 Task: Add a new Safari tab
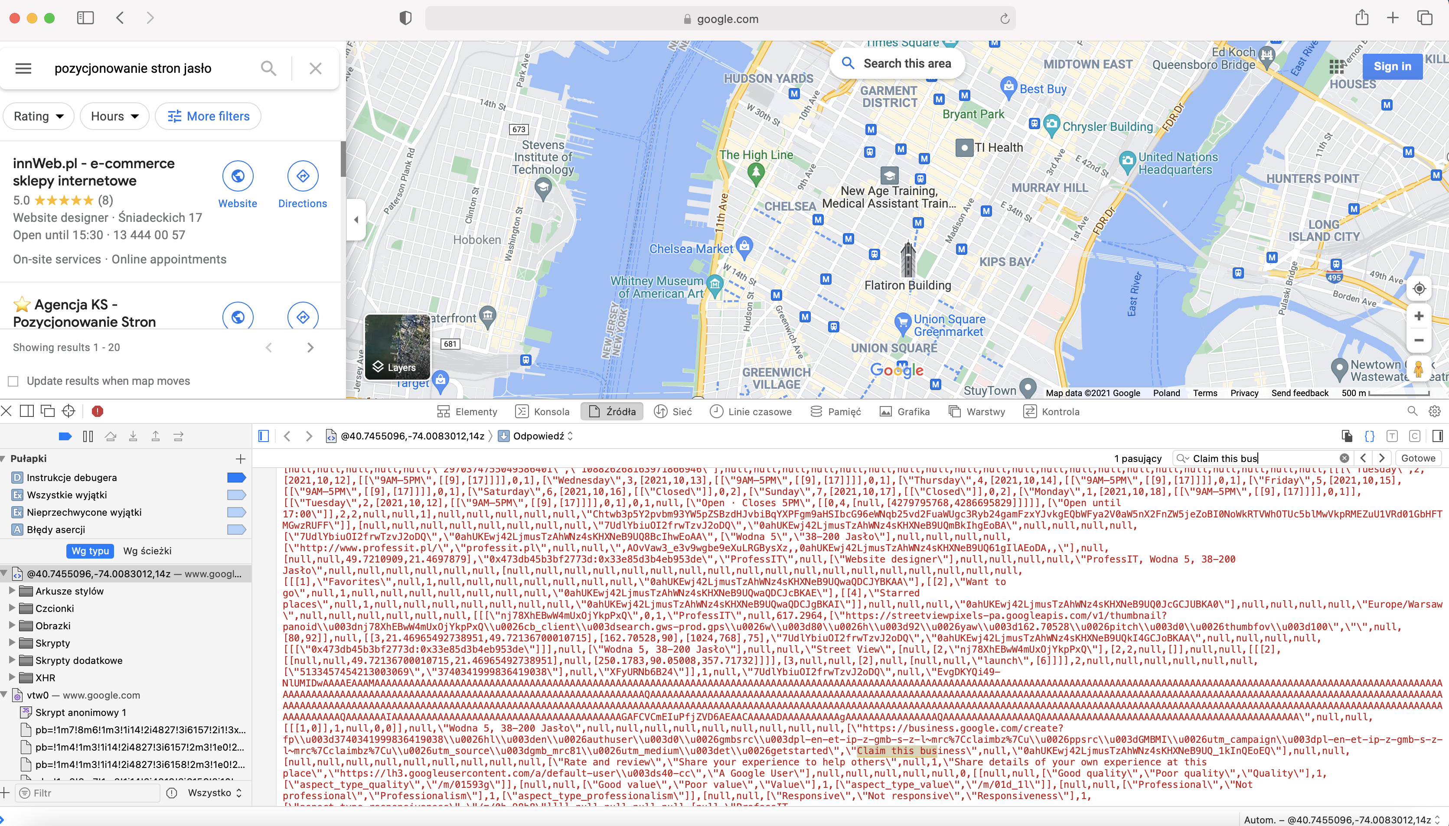coord(1393,18)
